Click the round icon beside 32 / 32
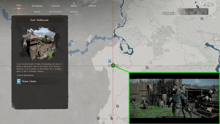This screenshot has height=124, width=220. pos(198,13)
